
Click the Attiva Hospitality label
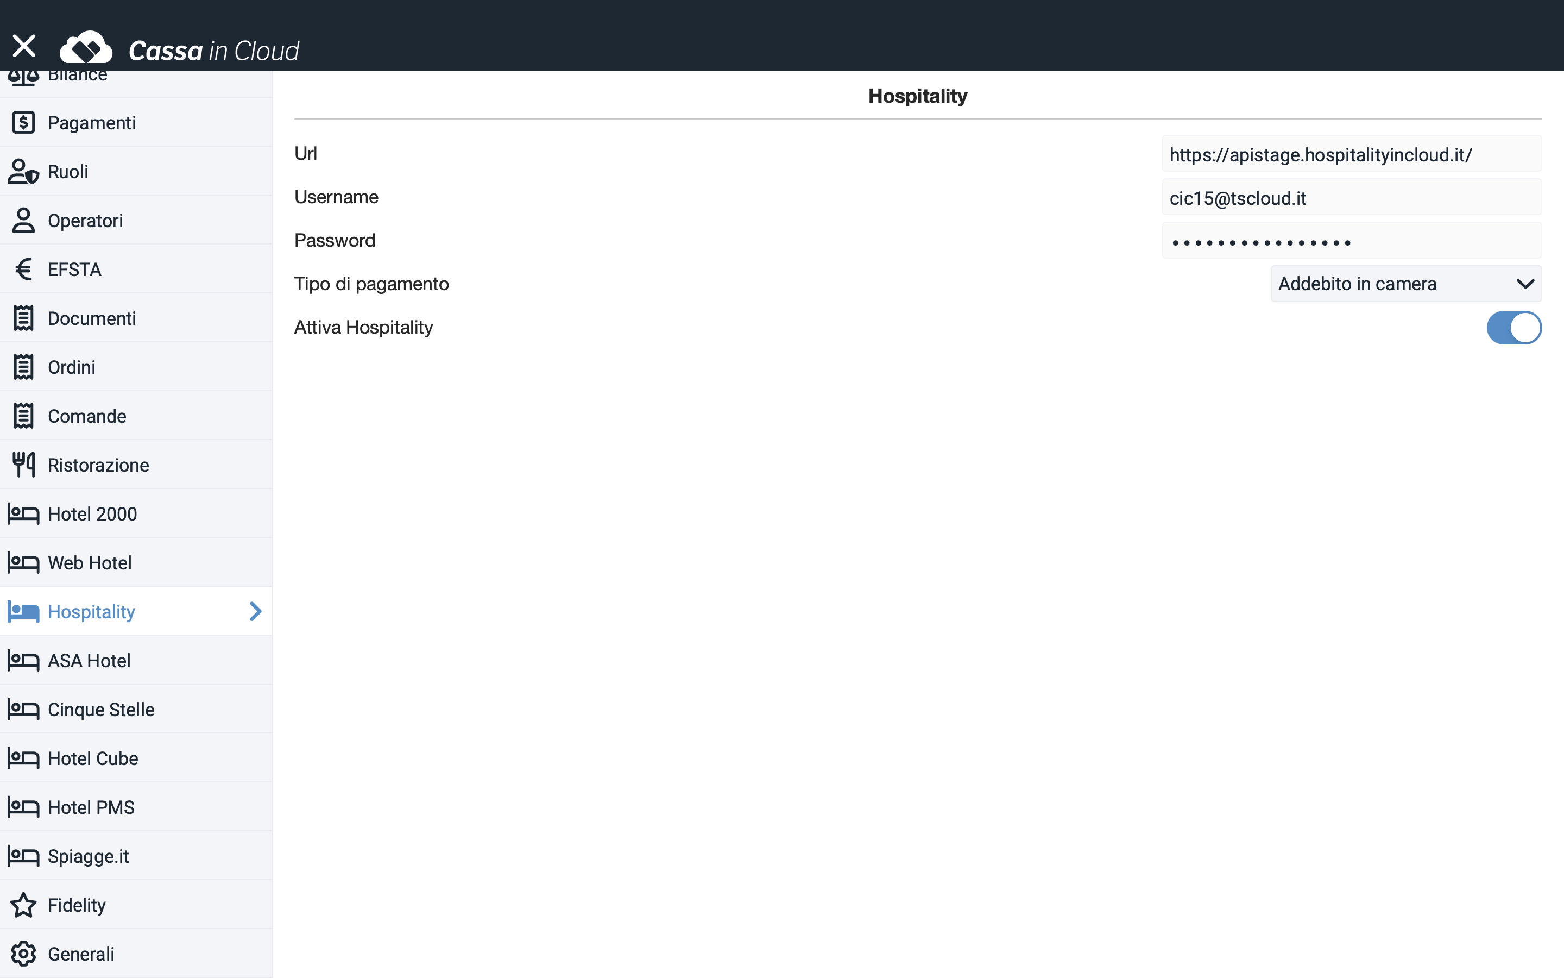click(363, 327)
